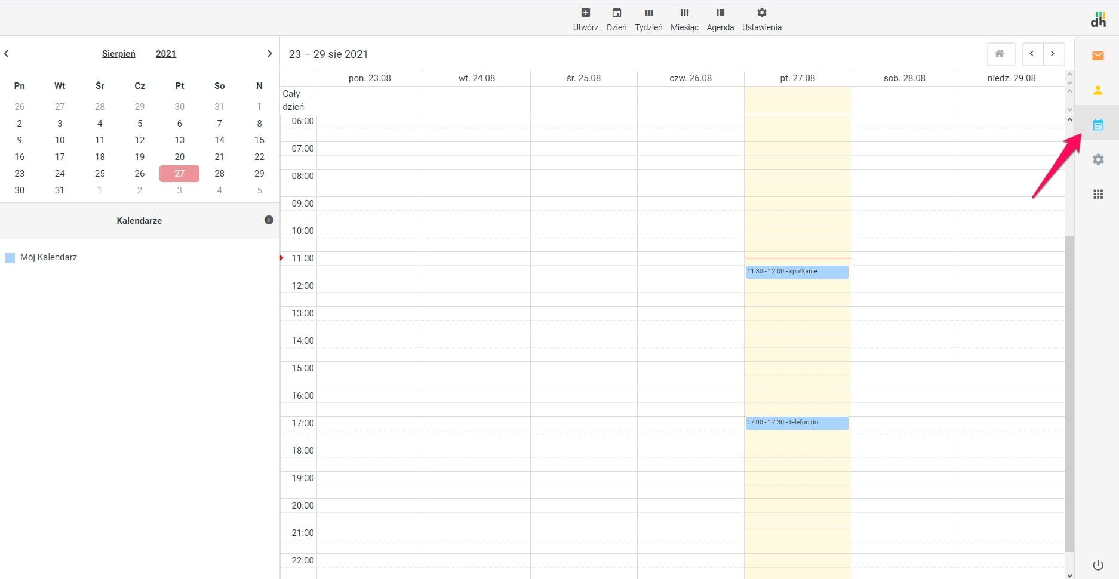Screen dimensions: 1119x579
Task: Click the dh logo icon
Action: point(1098,19)
